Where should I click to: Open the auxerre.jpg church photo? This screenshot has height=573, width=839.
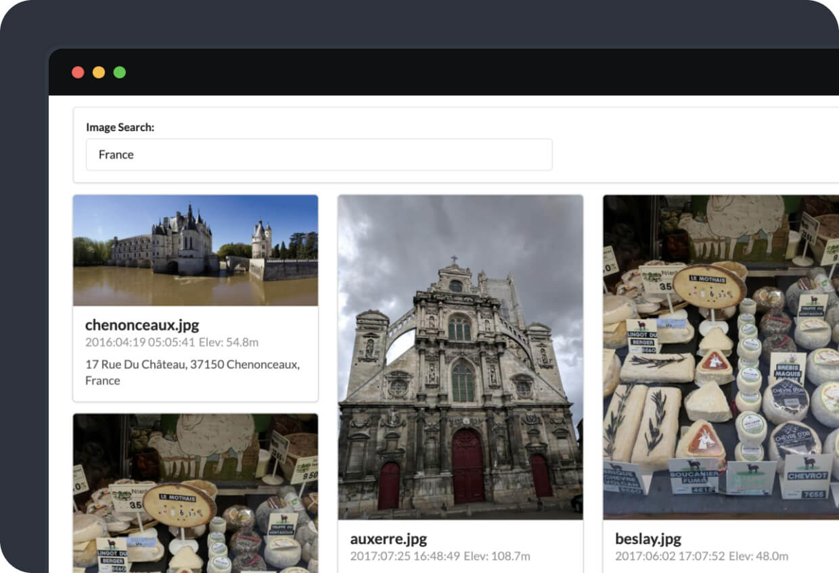tap(460, 358)
